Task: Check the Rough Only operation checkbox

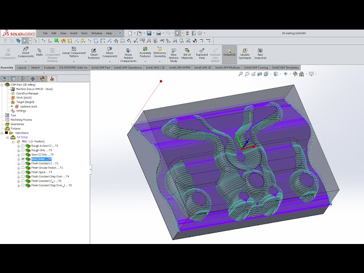Action: (23, 150)
